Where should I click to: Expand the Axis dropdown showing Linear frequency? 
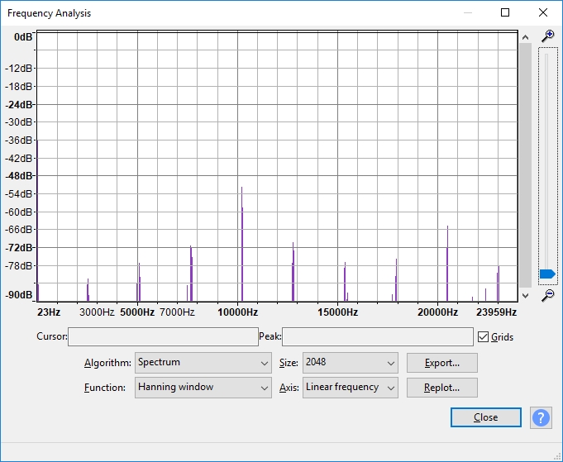point(350,388)
